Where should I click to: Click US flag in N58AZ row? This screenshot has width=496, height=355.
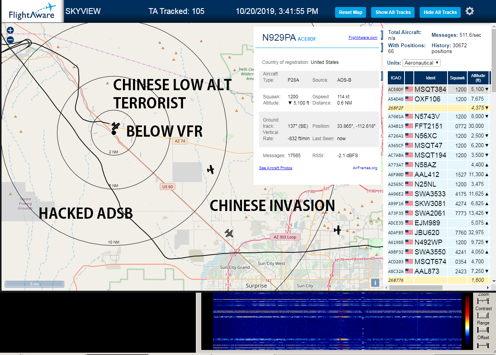coord(409,165)
